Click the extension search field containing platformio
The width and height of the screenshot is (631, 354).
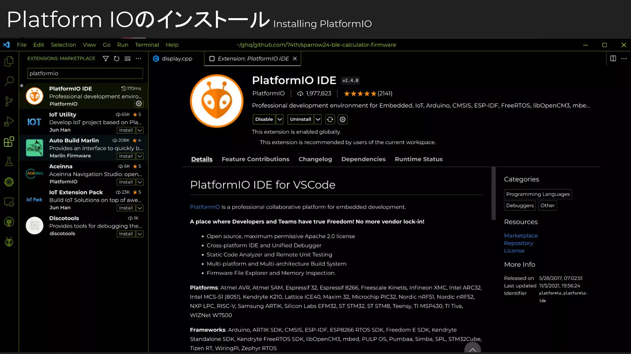coord(85,73)
